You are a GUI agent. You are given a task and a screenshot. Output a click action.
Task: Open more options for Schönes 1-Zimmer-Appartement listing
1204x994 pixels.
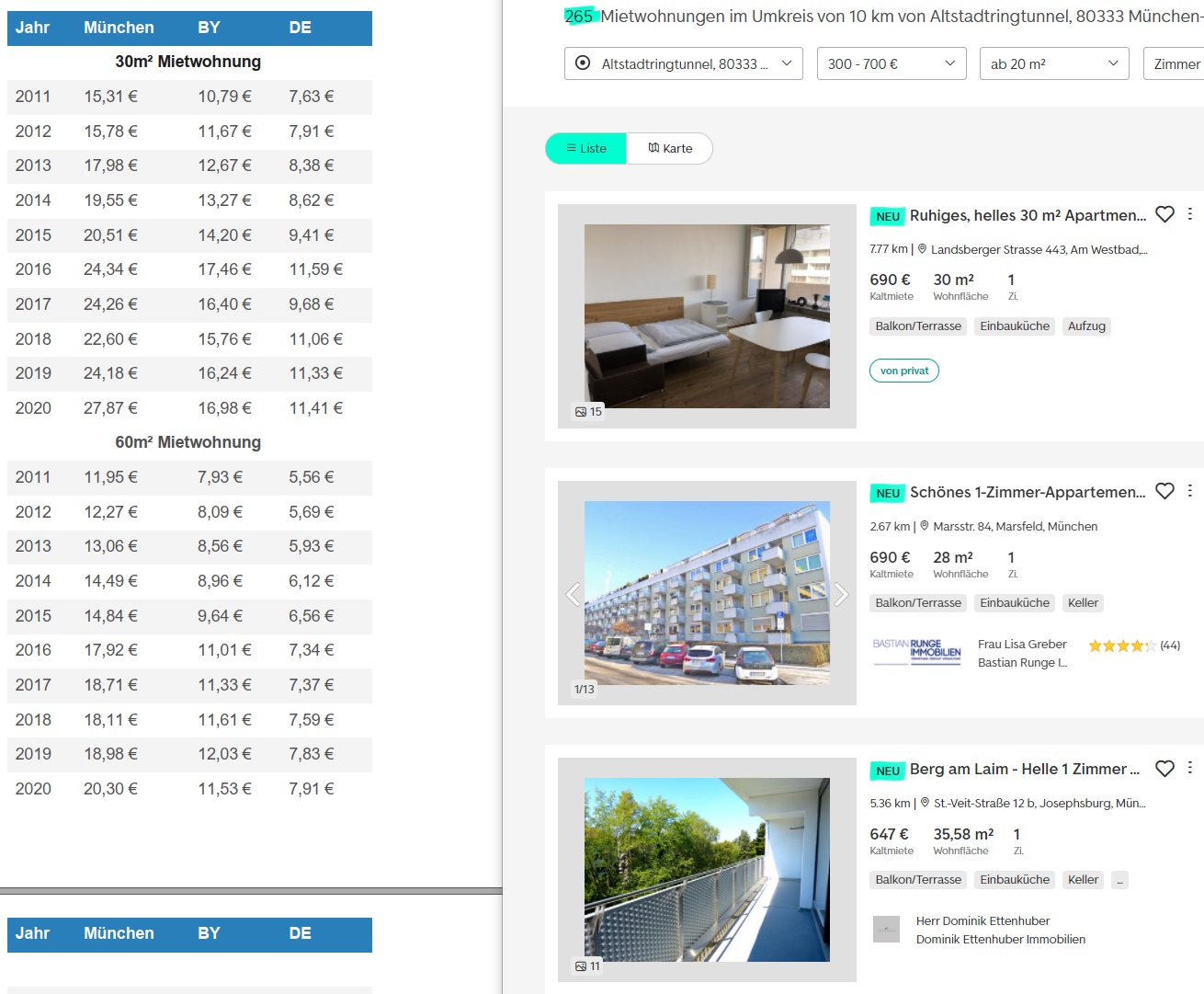point(1190,490)
